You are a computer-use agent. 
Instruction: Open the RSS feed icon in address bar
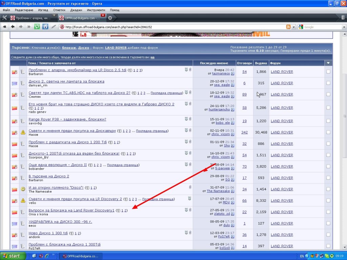point(288,27)
